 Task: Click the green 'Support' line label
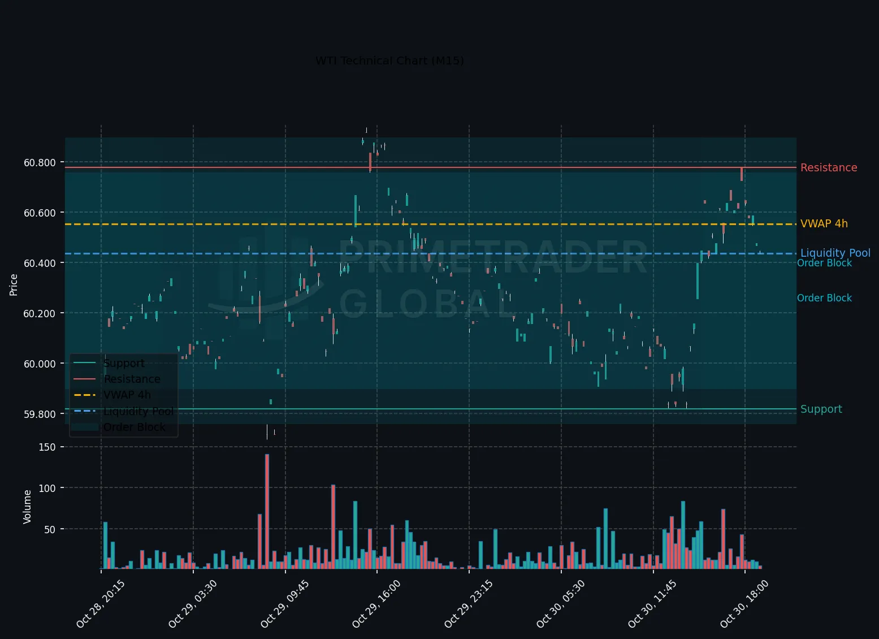pos(821,409)
